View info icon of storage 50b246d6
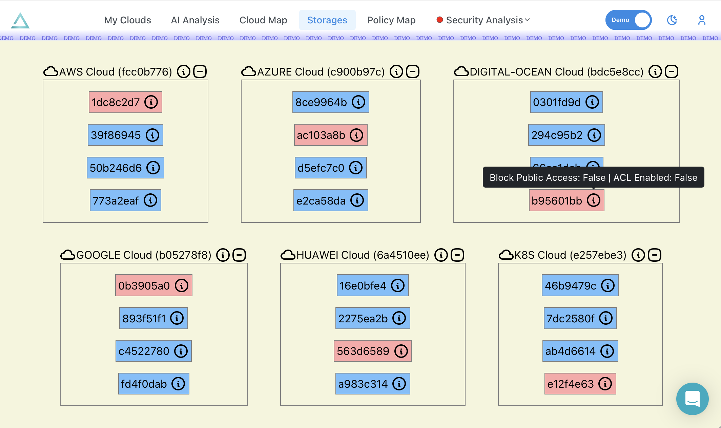 [x=153, y=168]
